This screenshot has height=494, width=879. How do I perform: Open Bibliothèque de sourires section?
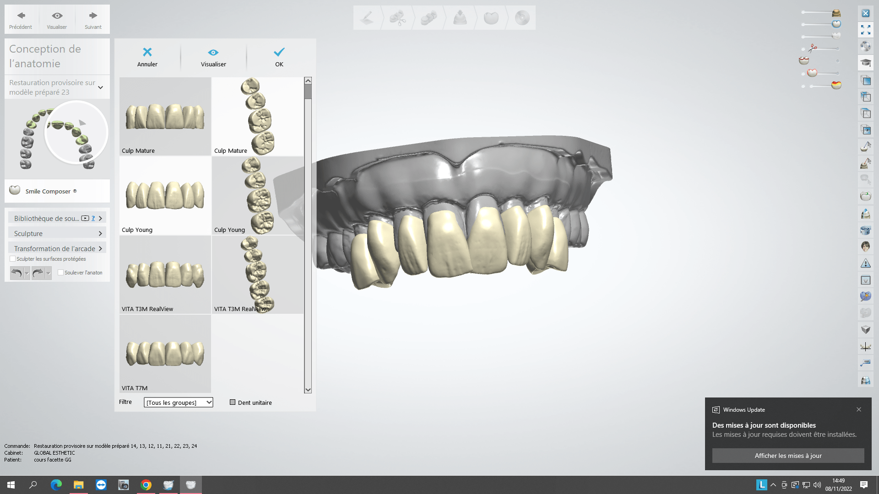[46, 218]
